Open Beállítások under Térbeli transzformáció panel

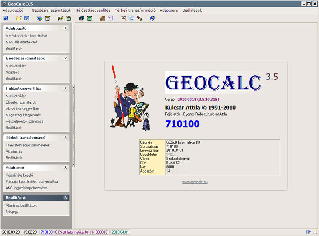[14, 158]
